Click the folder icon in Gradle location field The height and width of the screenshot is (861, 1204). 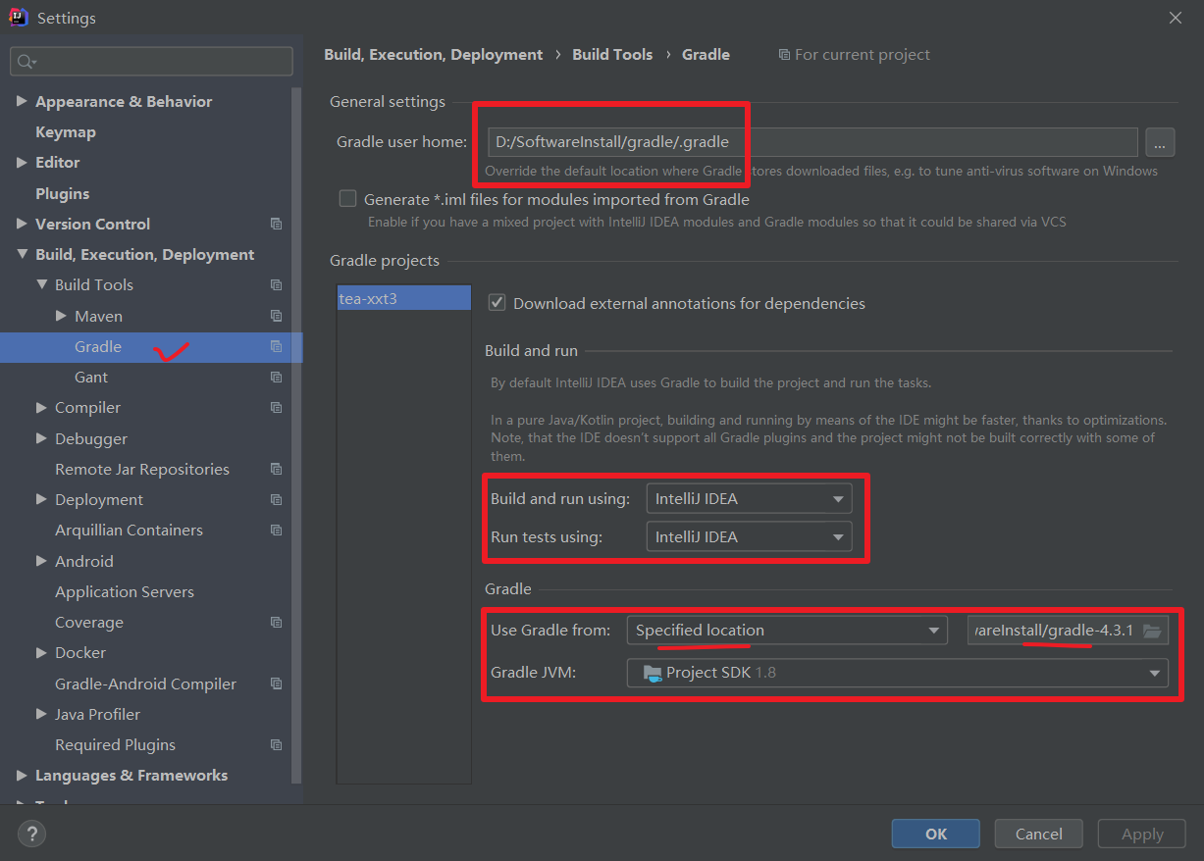[x=1152, y=631]
